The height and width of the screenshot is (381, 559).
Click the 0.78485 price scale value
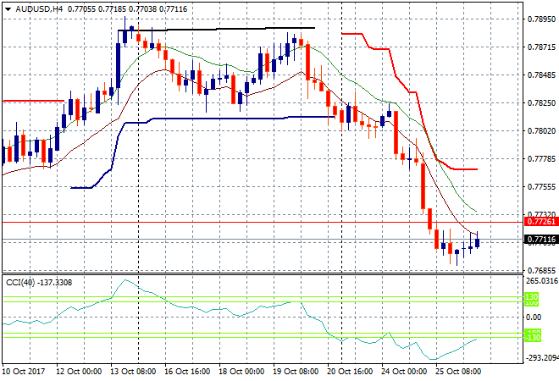pyautogui.click(x=541, y=75)
